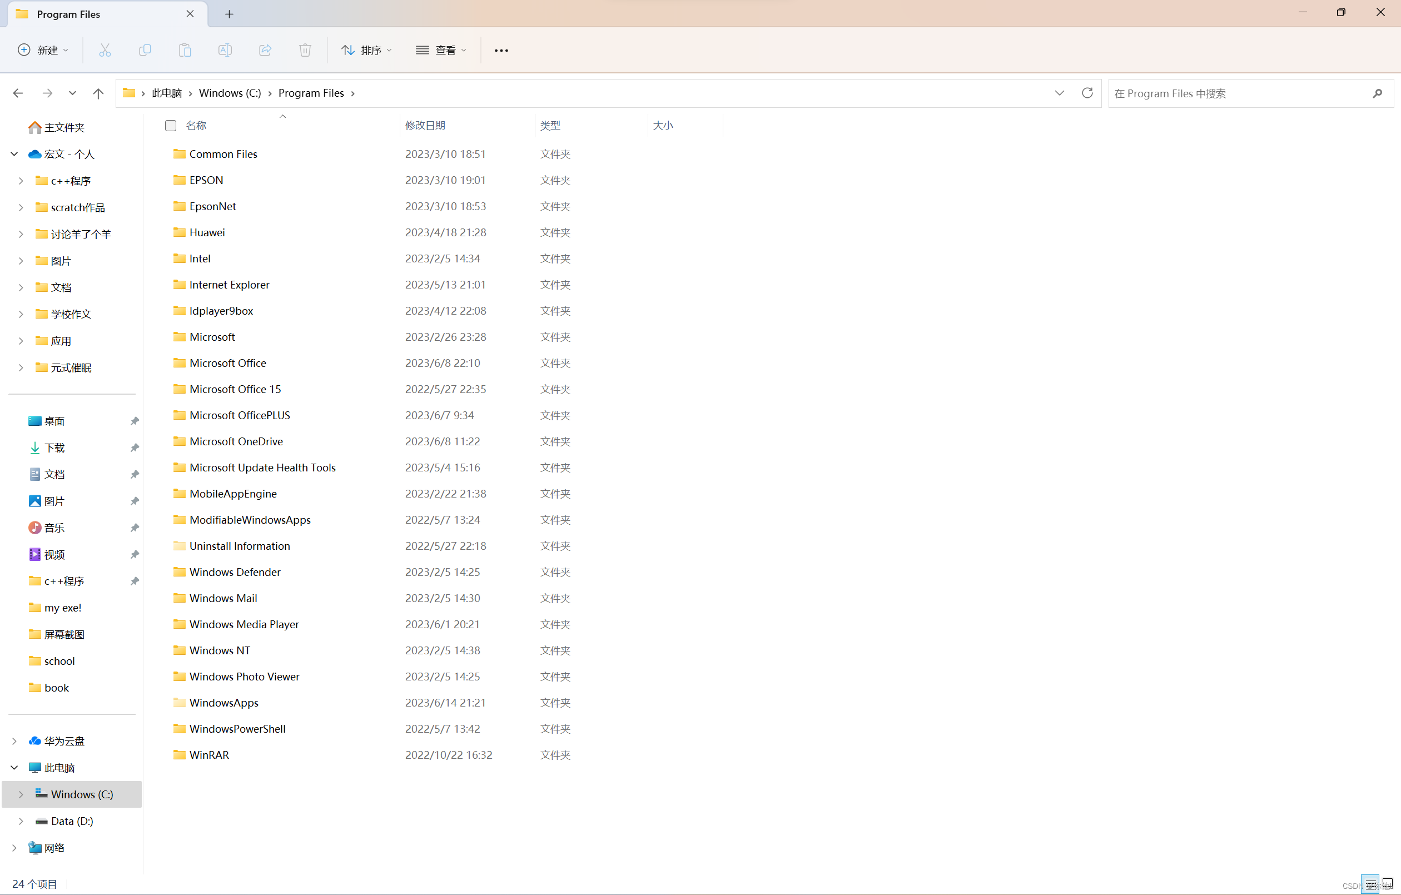Open the 排序 sort dropdown
The width and height of the screenshot is (1401, 895).
point(366,50)
